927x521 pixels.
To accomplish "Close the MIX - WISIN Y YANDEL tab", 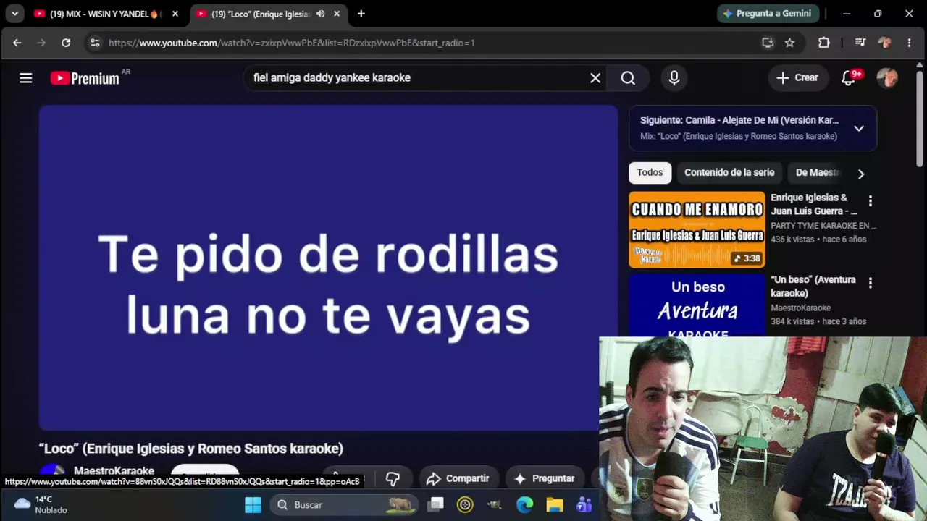I will [175, 14].
